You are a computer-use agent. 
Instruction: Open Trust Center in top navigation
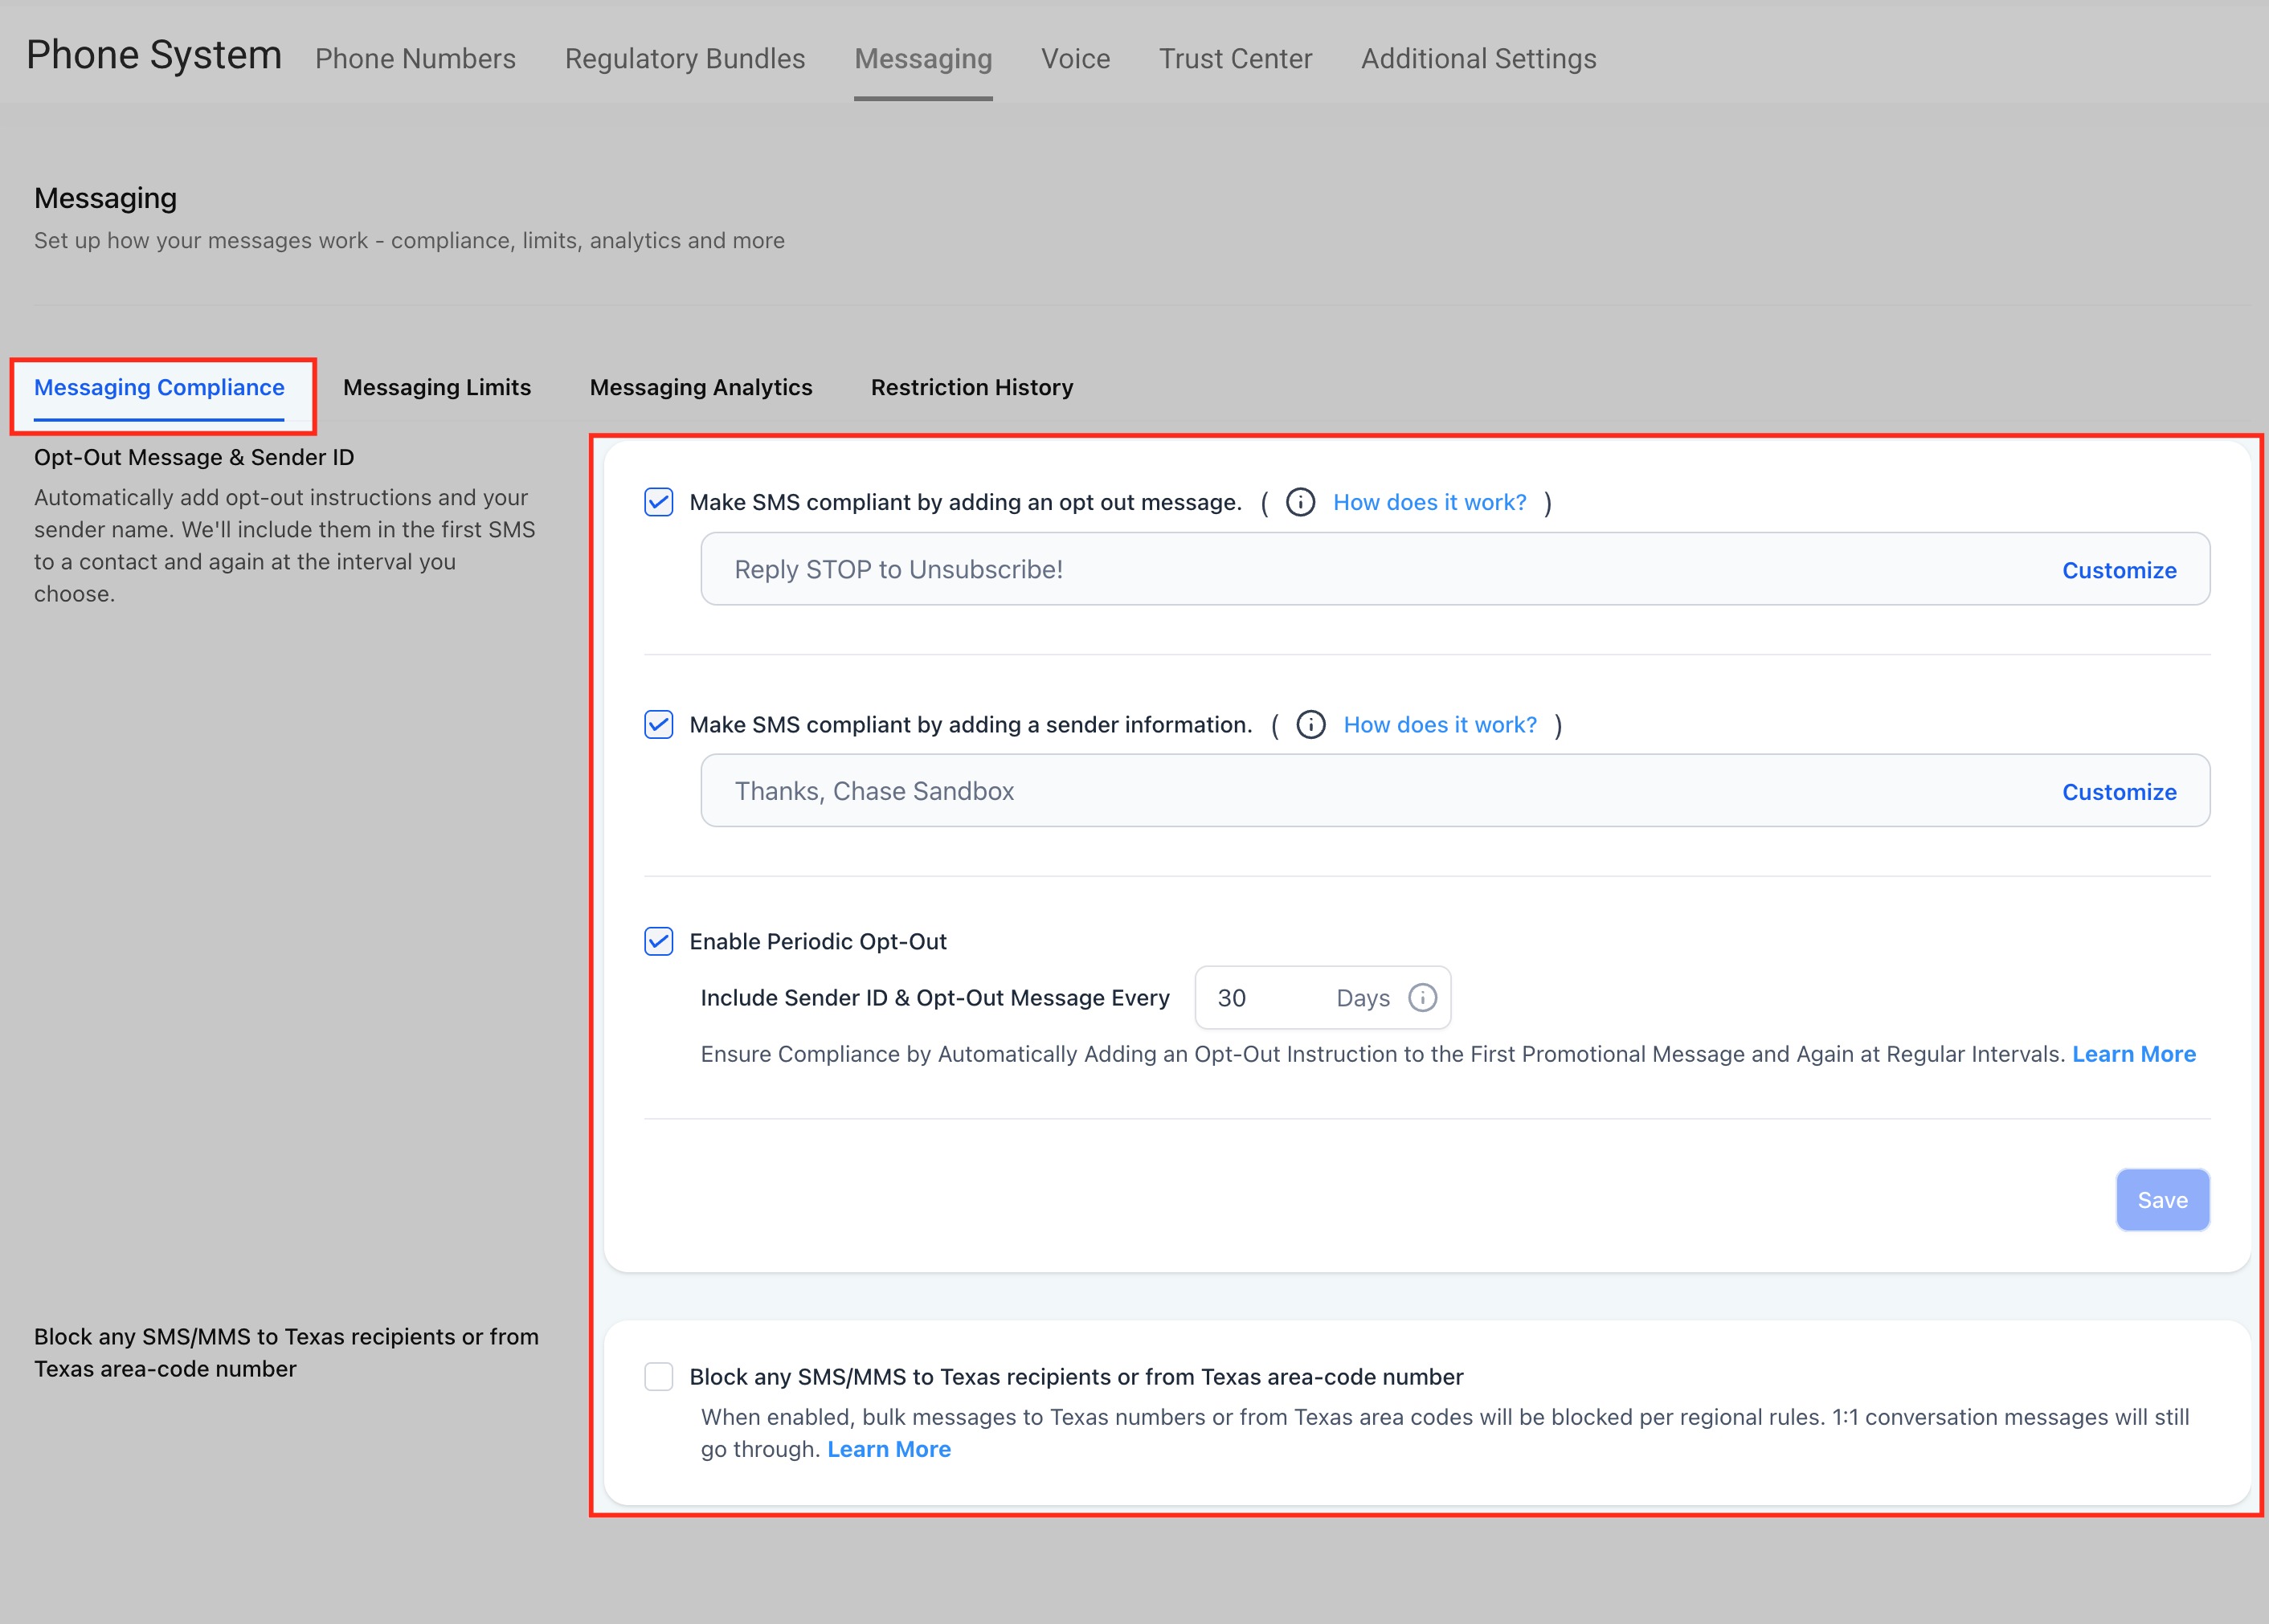click(1235, 59)
